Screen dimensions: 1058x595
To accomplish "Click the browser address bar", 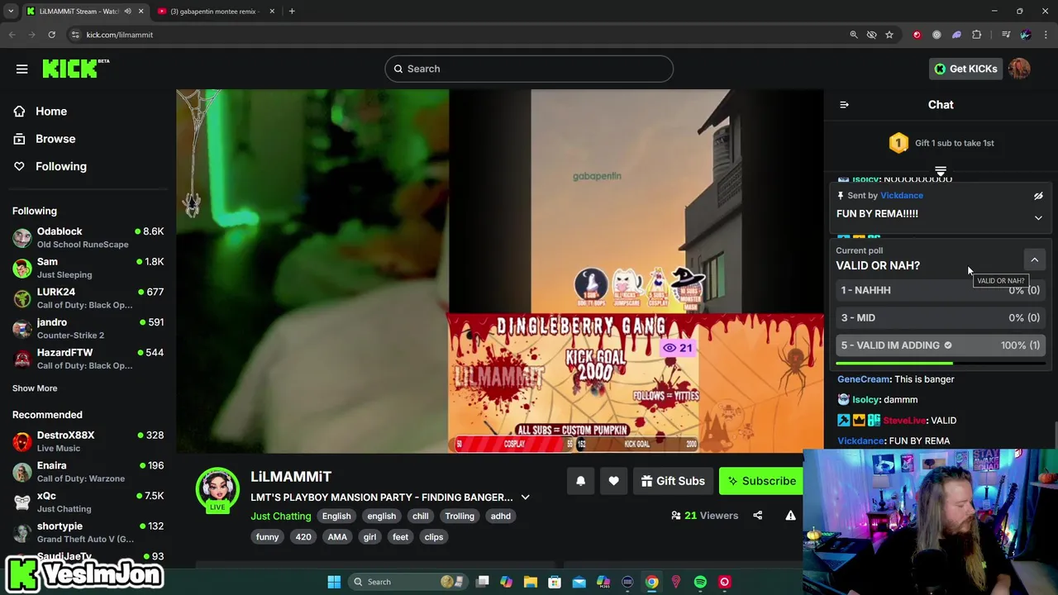I will pyautogui.click(x=455, y=35).
